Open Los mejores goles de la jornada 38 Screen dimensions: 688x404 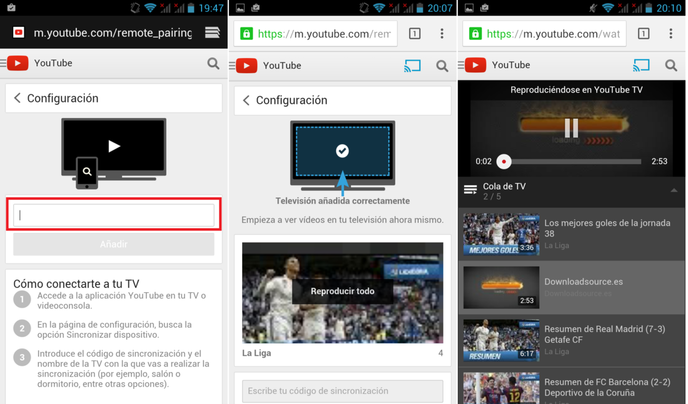(607, 229)
